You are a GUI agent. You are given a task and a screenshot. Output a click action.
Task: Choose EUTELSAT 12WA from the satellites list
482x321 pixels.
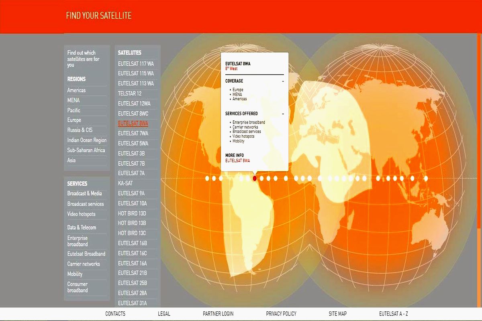coord(134,104)
